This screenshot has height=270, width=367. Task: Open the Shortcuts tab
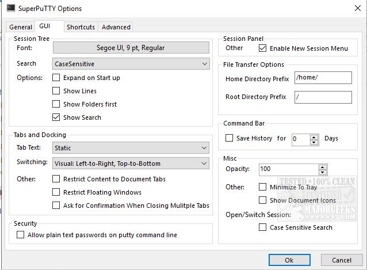[x=81, y=27]
